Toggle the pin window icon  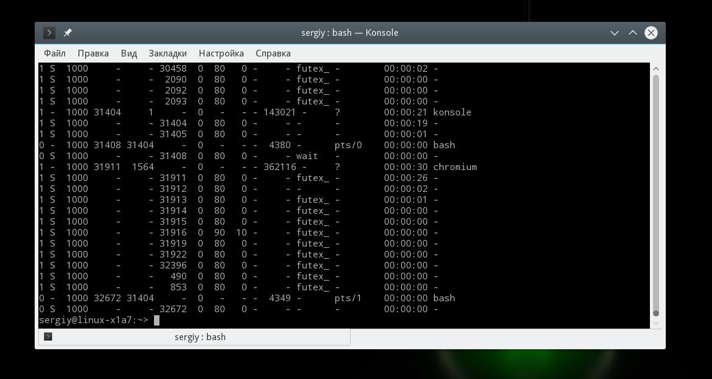[68, 33]
